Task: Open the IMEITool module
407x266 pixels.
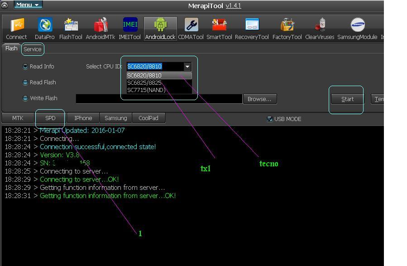Action: 129,29
